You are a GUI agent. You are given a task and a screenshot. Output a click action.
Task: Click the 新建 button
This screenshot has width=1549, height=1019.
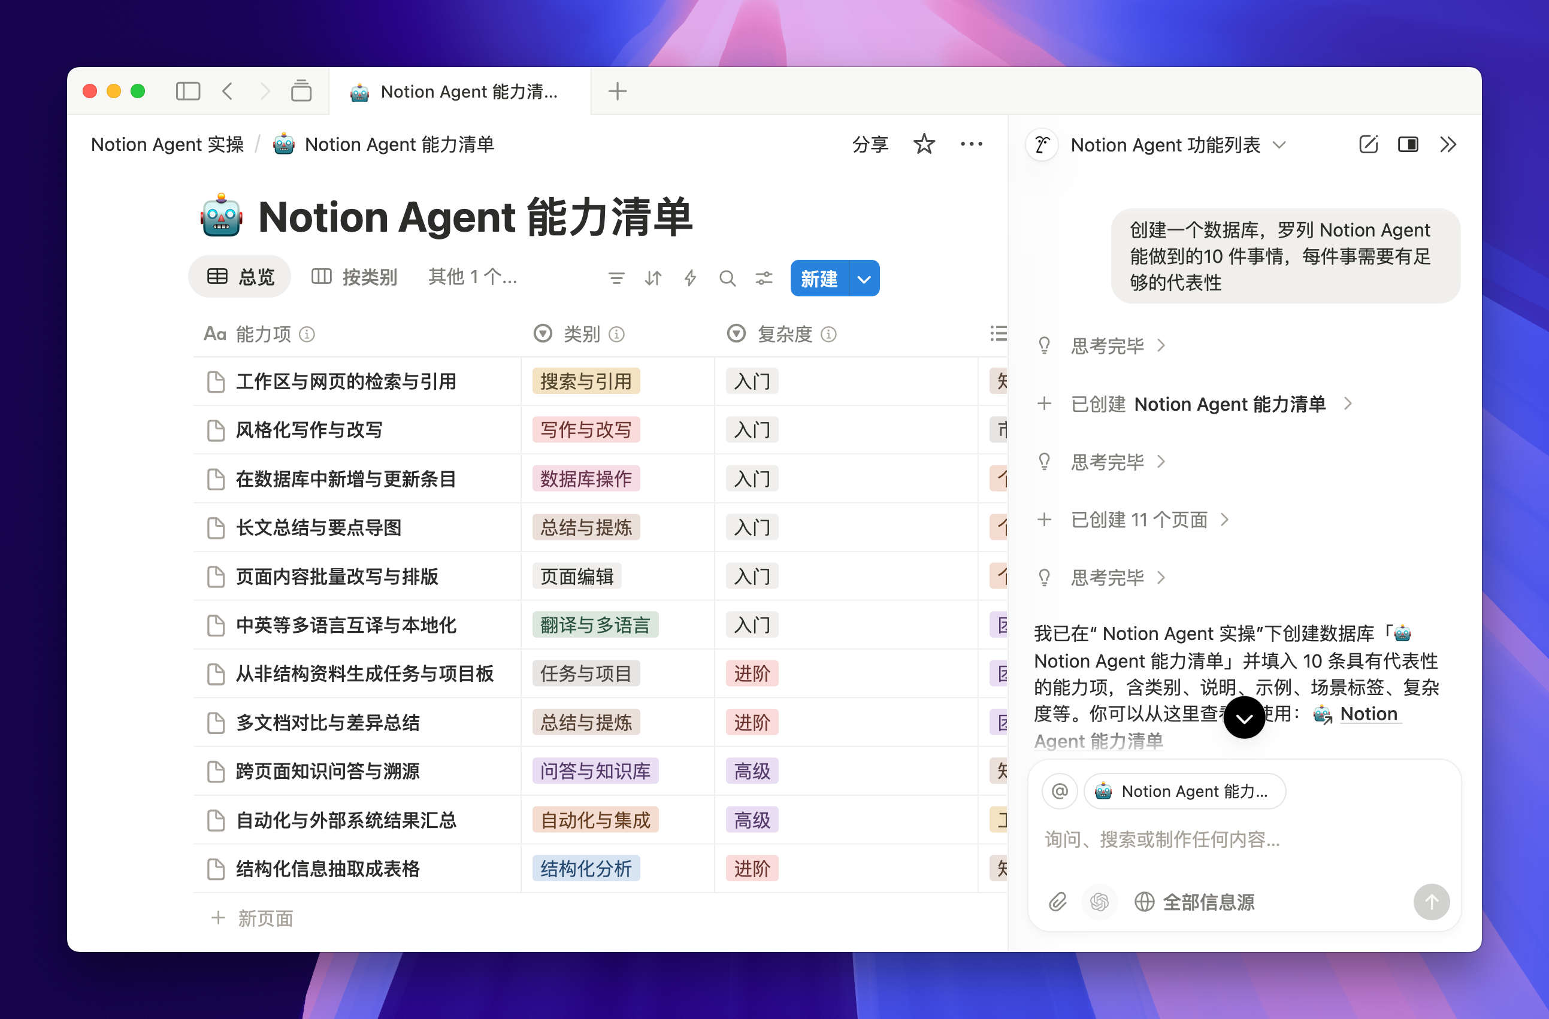click(x=819, y=278)
